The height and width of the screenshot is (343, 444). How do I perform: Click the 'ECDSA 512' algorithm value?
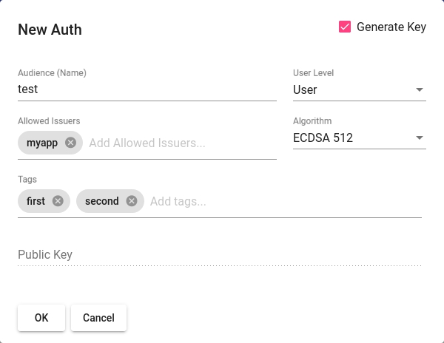pyautogui.click(x=323, y=138)
